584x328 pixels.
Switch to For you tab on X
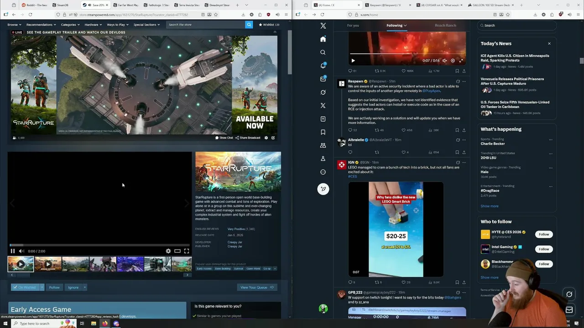coord(353,26)
